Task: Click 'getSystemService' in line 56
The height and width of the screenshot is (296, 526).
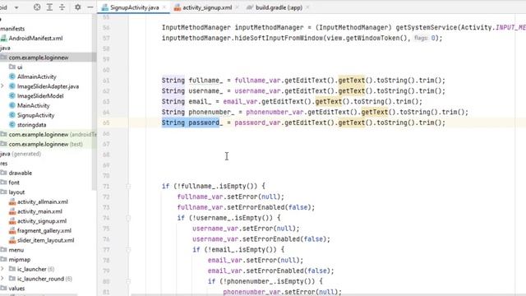Action: (427, 27)
